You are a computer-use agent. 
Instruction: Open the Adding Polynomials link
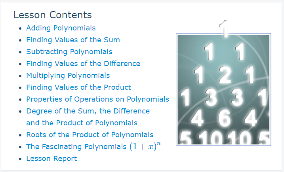(61, 28)
